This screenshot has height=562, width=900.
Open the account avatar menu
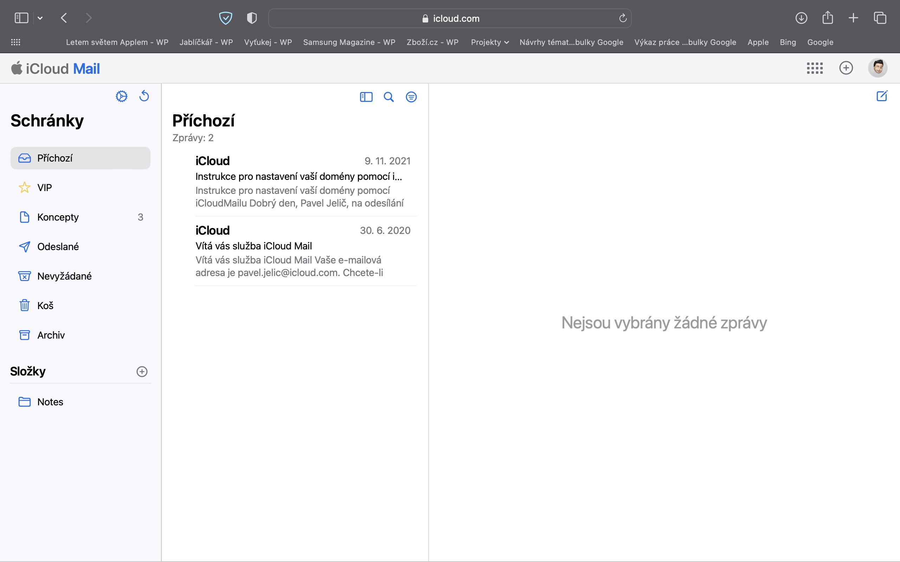pos(878,68)
